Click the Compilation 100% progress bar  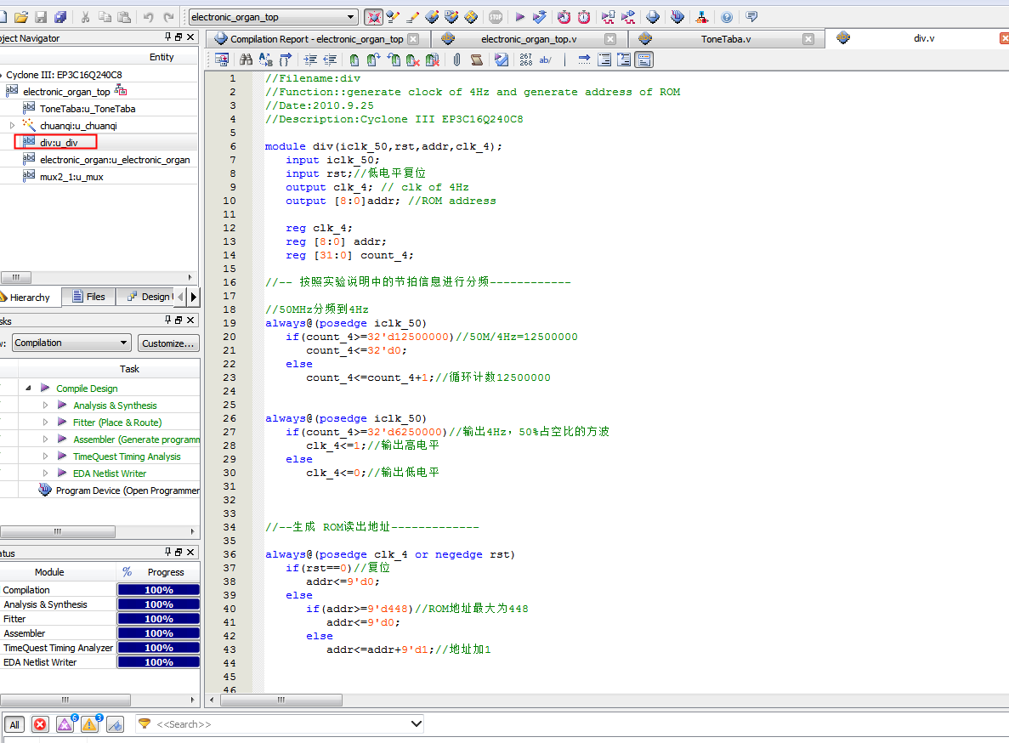(x=158, y=590)
